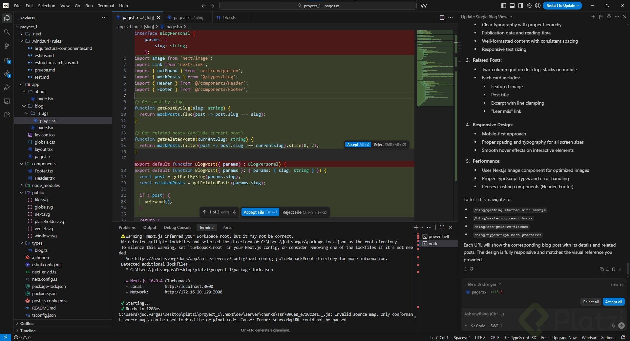
Task: Open the Terminal menu in menu bar
Action: 106,6
